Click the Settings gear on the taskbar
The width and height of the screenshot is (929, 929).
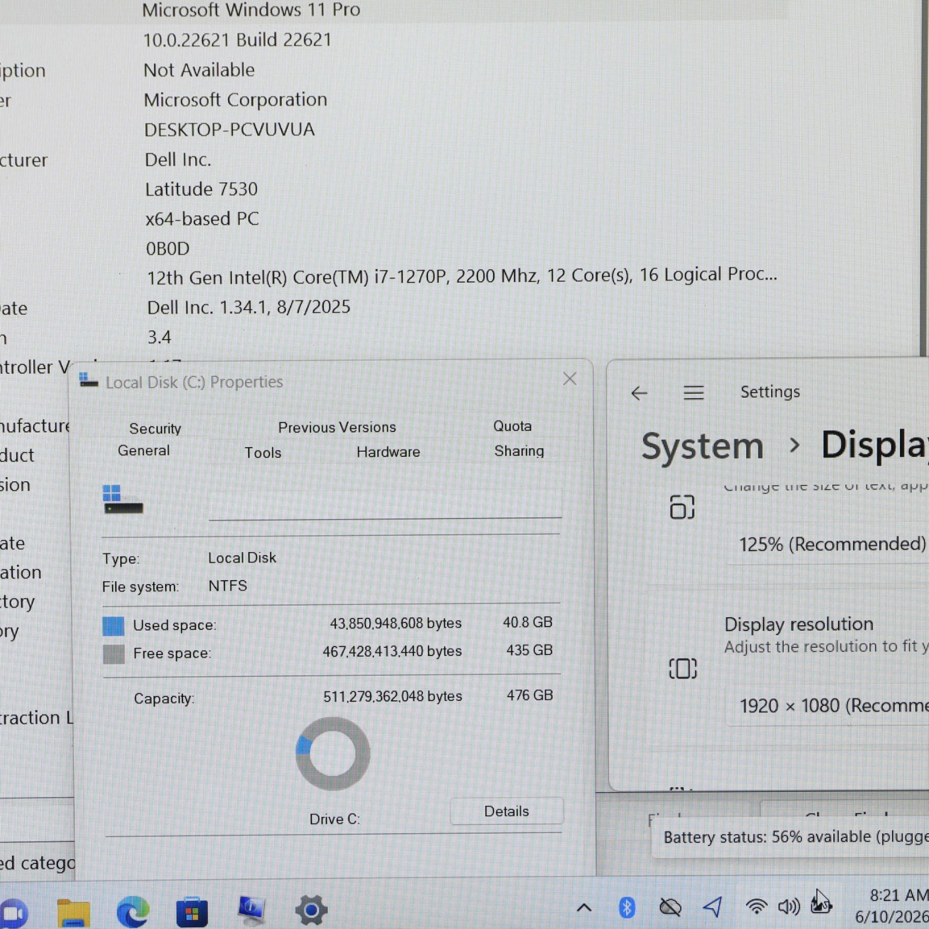pyautogui.click(x=311, y=910)
